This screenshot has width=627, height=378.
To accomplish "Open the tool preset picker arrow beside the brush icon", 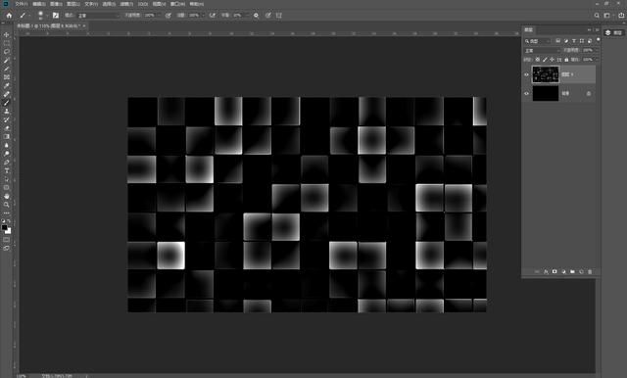I will [29, 16].
